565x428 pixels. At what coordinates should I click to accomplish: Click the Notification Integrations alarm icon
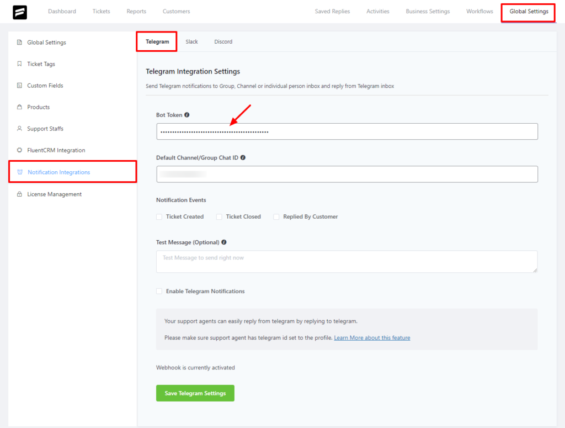20,172
